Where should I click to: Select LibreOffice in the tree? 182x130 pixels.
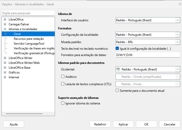[x=16, y=20]
